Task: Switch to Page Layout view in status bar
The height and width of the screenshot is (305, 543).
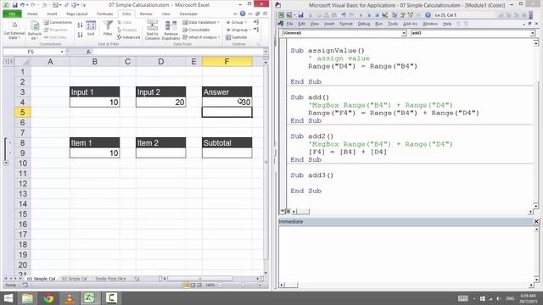Action: coord(193,286)
